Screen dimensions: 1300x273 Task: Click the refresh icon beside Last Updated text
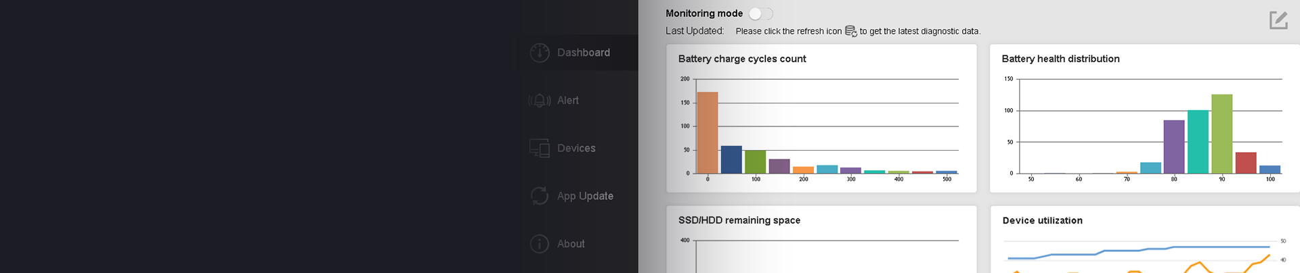851,31
